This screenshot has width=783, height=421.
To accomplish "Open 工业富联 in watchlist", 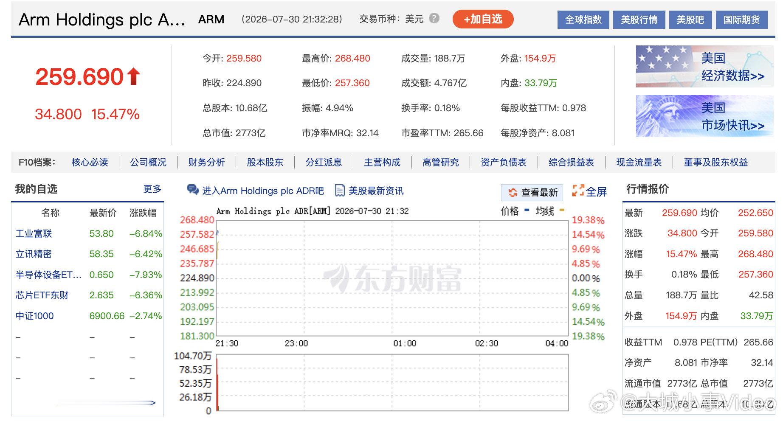I will coord(34,233).
